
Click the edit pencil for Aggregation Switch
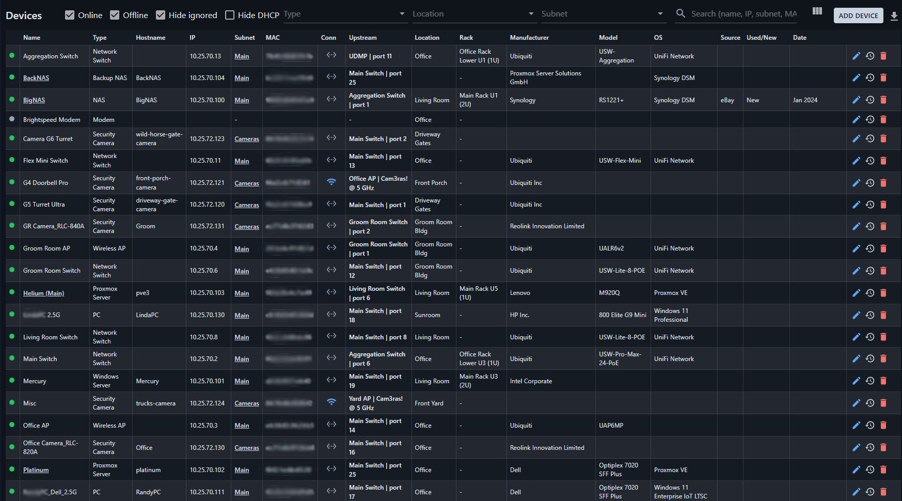pos(856,56)
